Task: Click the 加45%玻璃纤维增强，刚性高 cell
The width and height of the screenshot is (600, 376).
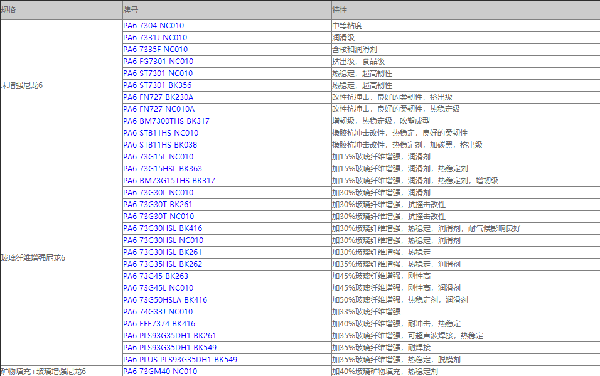Action: (x=466, y=276)
